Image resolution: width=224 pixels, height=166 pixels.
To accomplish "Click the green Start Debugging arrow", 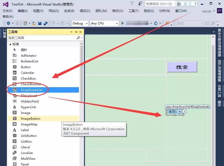I will point(122,23).
